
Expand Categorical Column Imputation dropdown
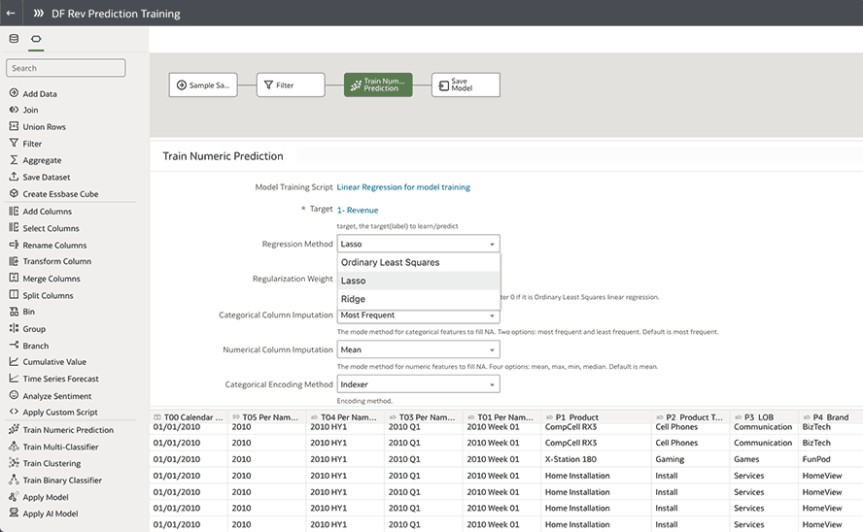tap(418, 316)
